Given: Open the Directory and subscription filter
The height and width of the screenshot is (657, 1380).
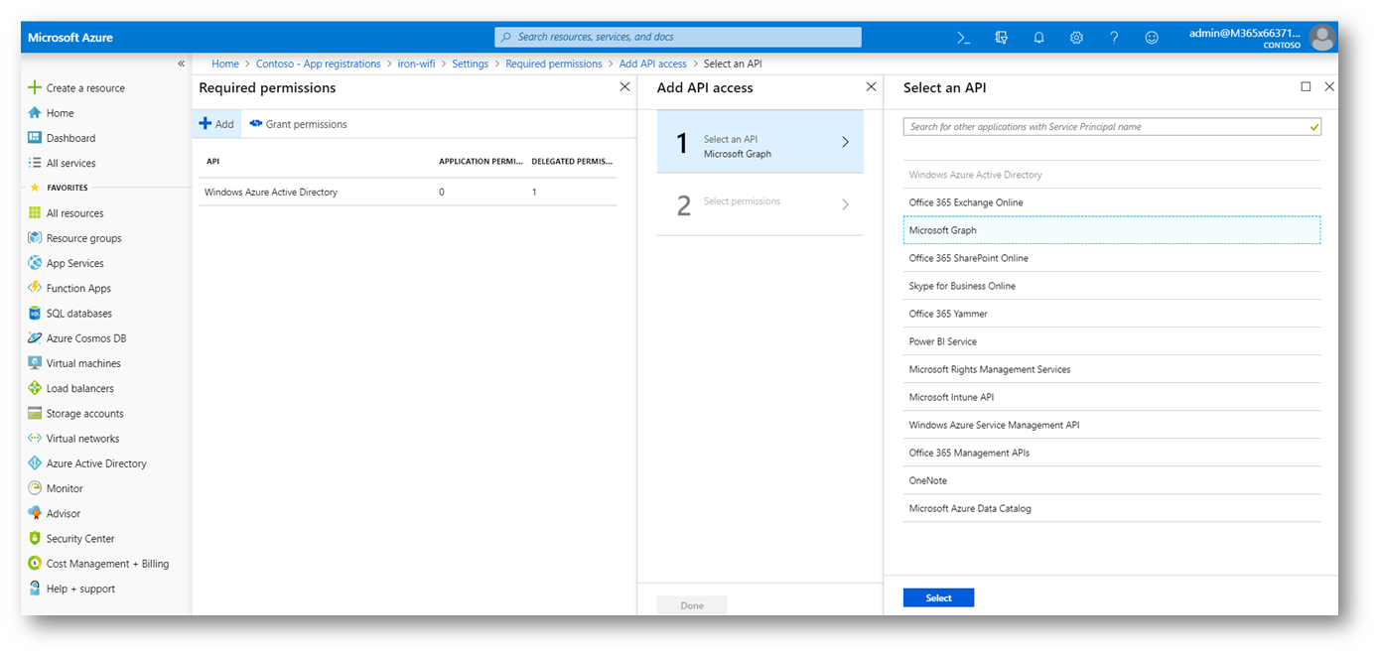Looking at the screenshot, I should point(1001,38).
